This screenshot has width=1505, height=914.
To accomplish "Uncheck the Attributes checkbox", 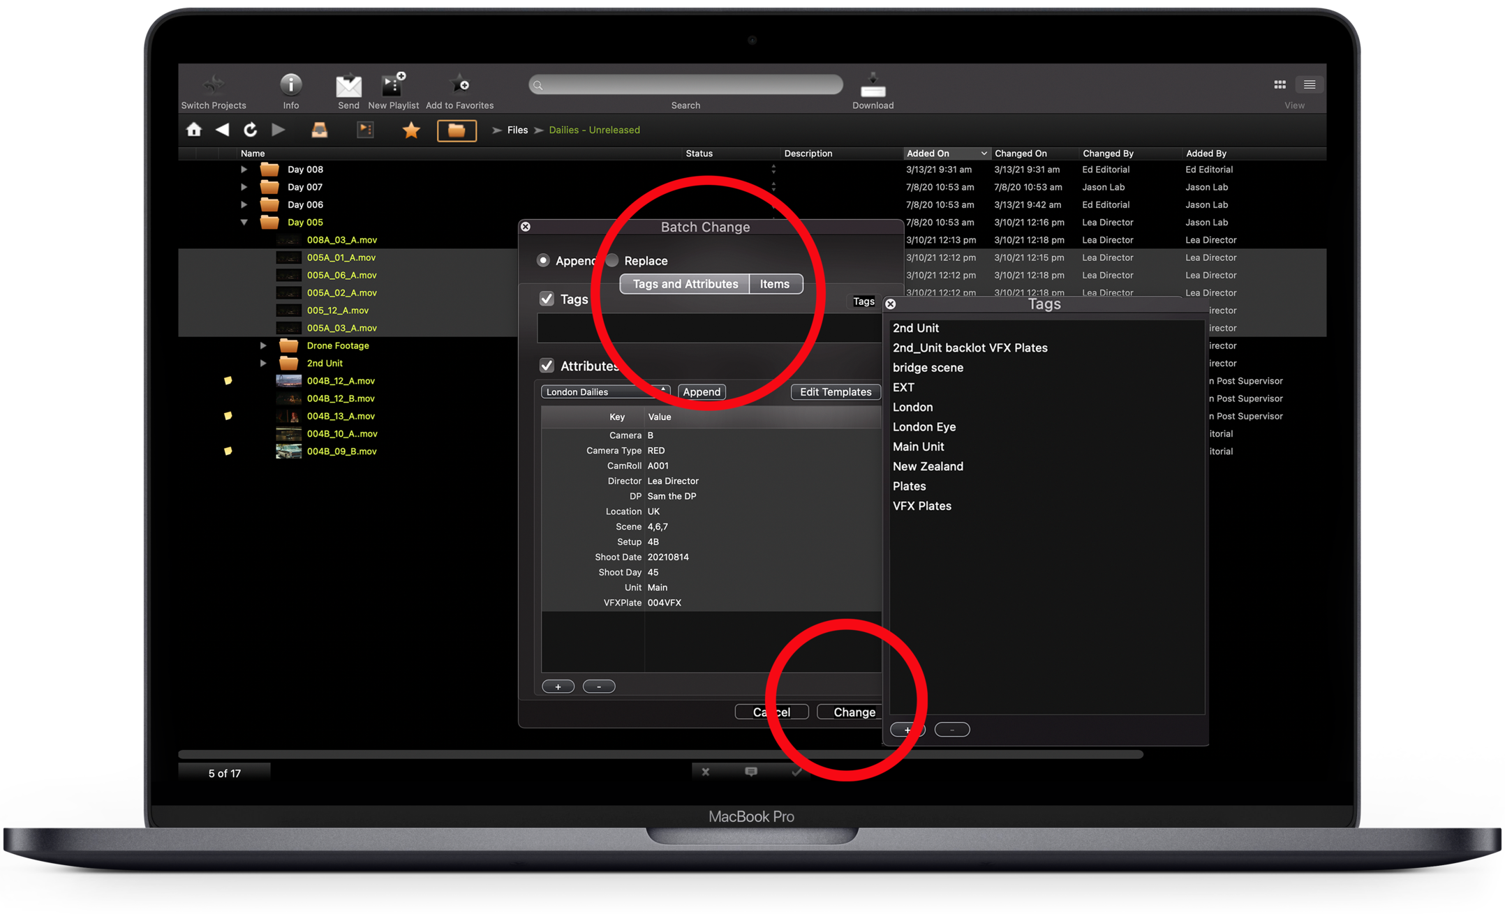I will 547,366.
